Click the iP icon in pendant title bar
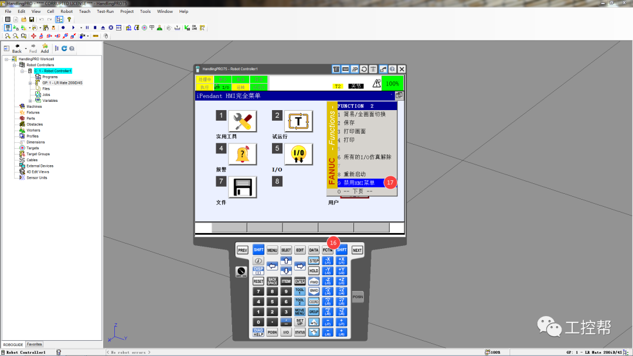This screenshot has width=633, height=356. click(x=355, y=69)
